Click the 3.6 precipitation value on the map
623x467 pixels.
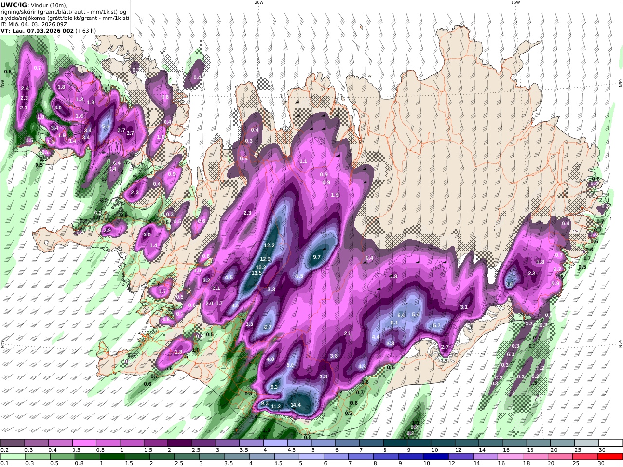334,356
